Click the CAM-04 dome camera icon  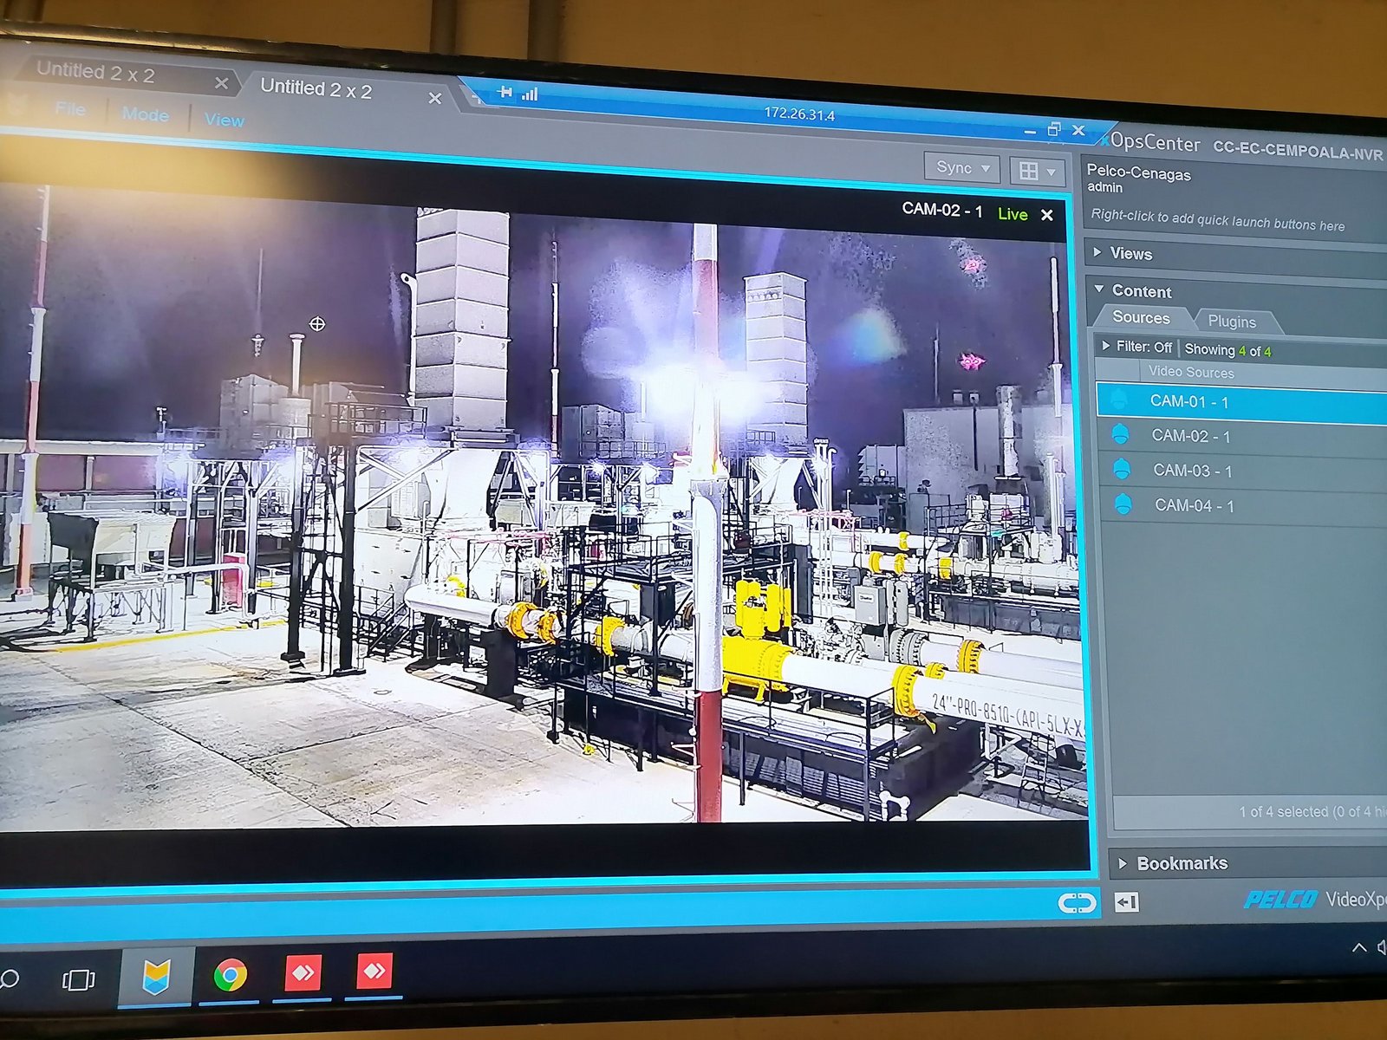(x=1123, y=504)
